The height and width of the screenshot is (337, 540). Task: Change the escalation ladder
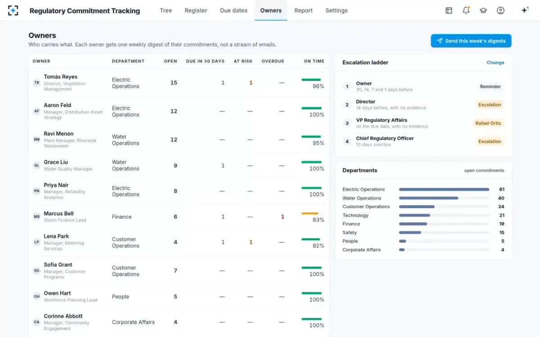pos(495,62)
